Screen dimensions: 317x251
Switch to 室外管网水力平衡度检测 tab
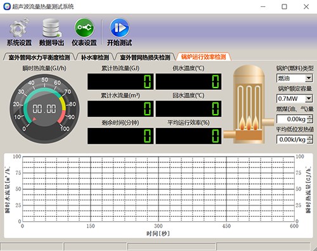click(x=39, y=57)
